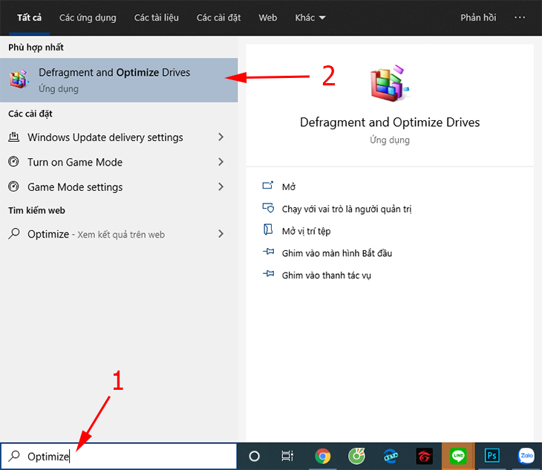Click the magnifier icon beside Optimize web result
The width and height of the screenshot is (542, 470).
coord(14,234)
